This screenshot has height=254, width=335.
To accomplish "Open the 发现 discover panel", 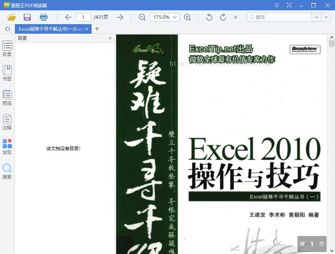I will [x=7, y=147].
